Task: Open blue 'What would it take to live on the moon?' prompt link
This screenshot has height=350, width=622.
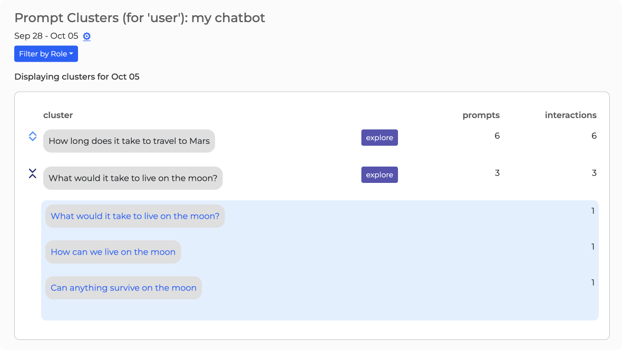Action: (x=135, y=216)
